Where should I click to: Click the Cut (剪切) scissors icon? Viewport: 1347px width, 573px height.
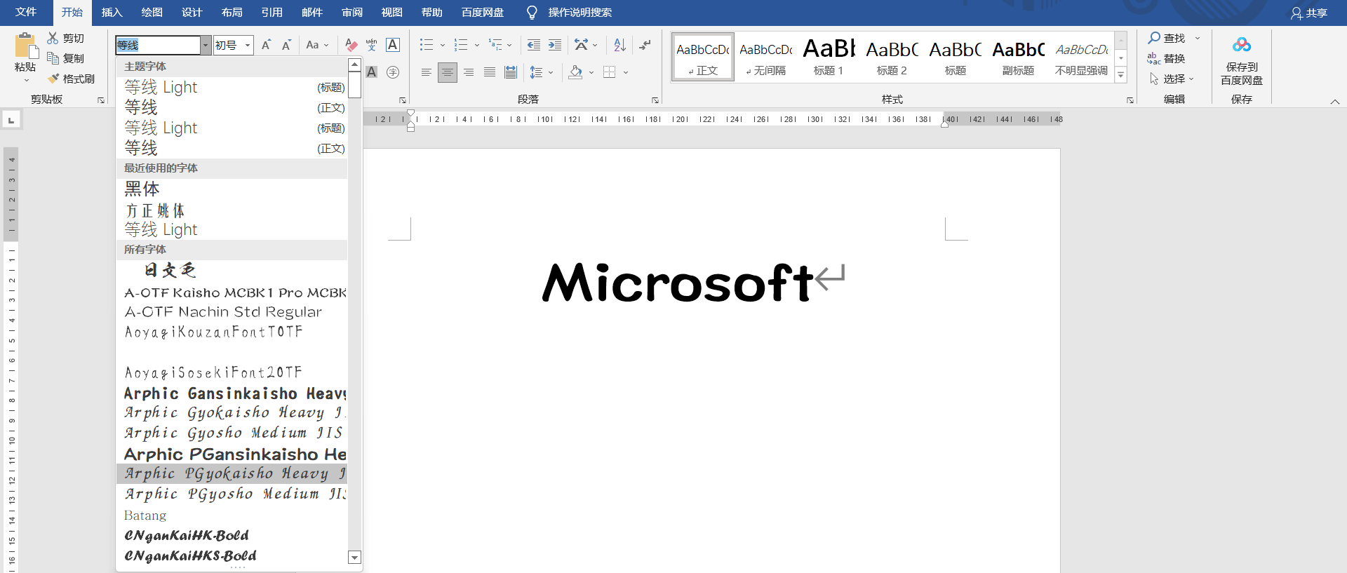(x=53, y=38)
